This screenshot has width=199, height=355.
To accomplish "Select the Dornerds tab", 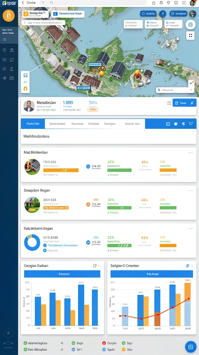I will click(94, 124).
